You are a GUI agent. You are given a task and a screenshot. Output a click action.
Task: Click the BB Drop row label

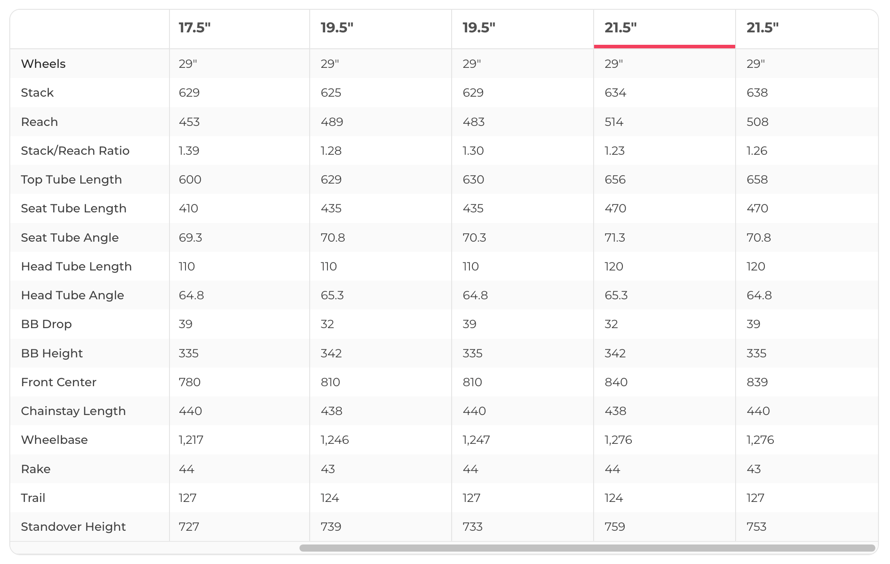tap(46, 324)
